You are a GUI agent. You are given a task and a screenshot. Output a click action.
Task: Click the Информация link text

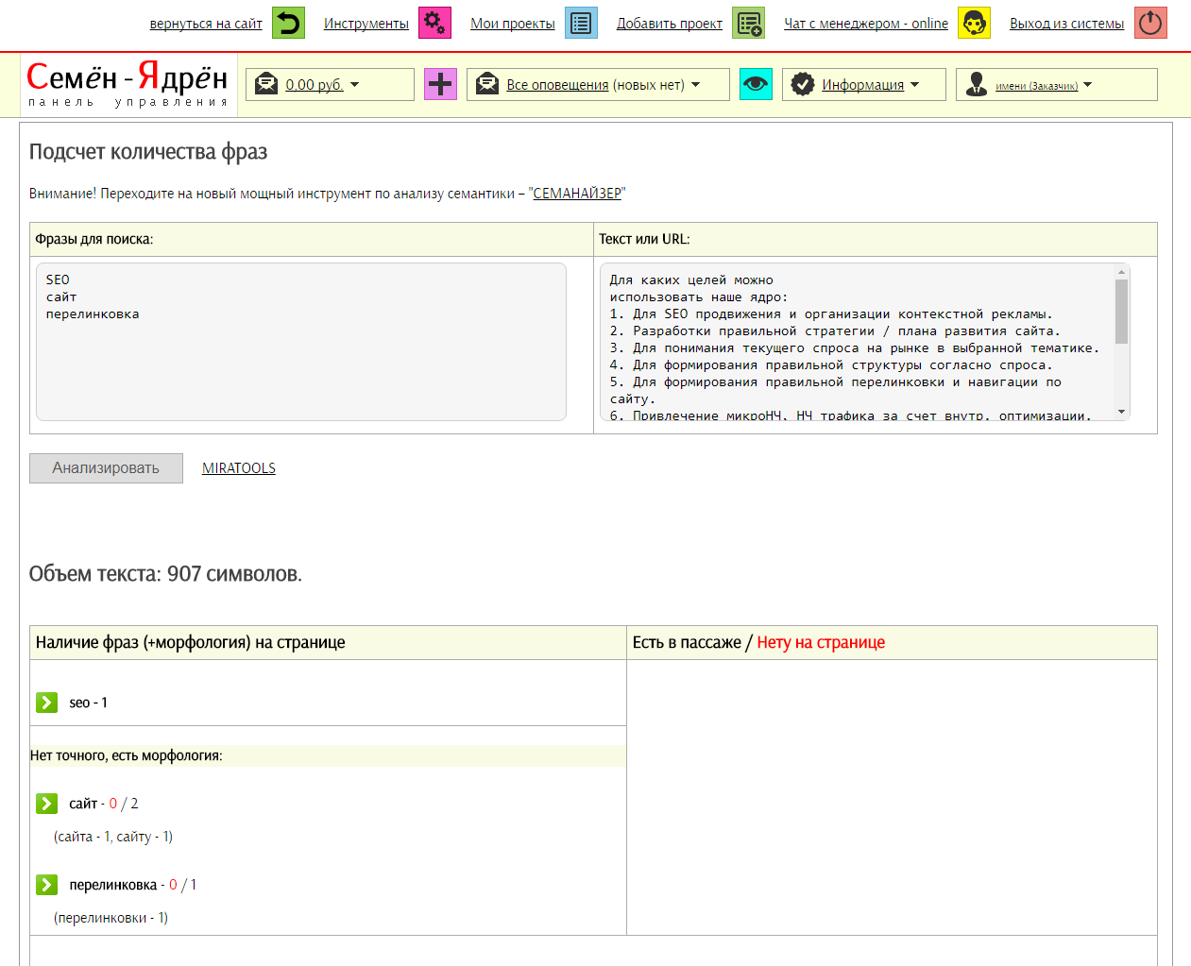point(862,85)
